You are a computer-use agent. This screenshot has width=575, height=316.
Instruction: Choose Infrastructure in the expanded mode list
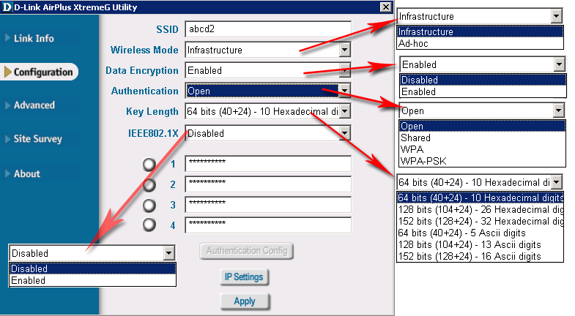(x=480, y=32)
